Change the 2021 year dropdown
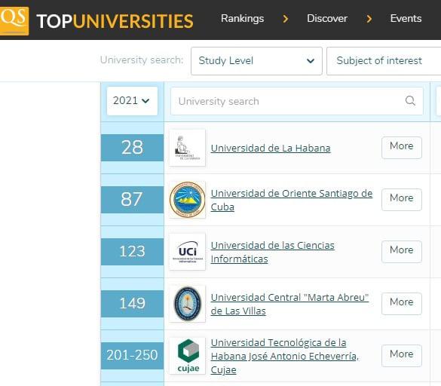The height and width of the screenshot is (386, 441). tap(132, 101)
